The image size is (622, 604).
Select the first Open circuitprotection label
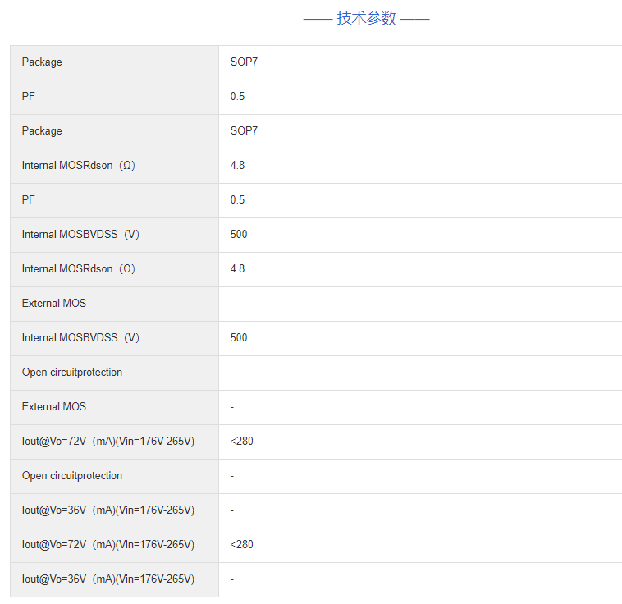coord(72,373)
